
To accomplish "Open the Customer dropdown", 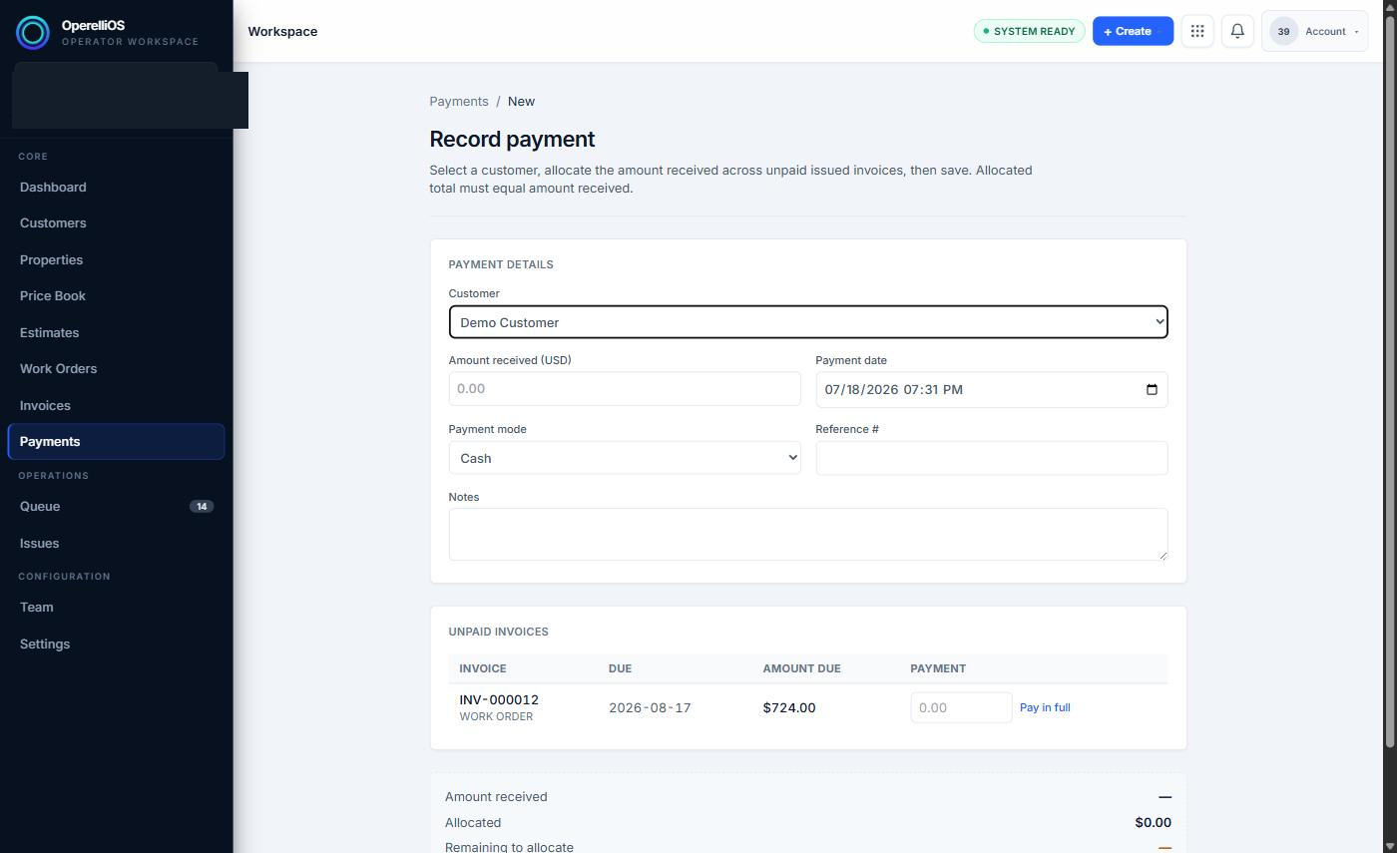I will [x=808, y=322].
